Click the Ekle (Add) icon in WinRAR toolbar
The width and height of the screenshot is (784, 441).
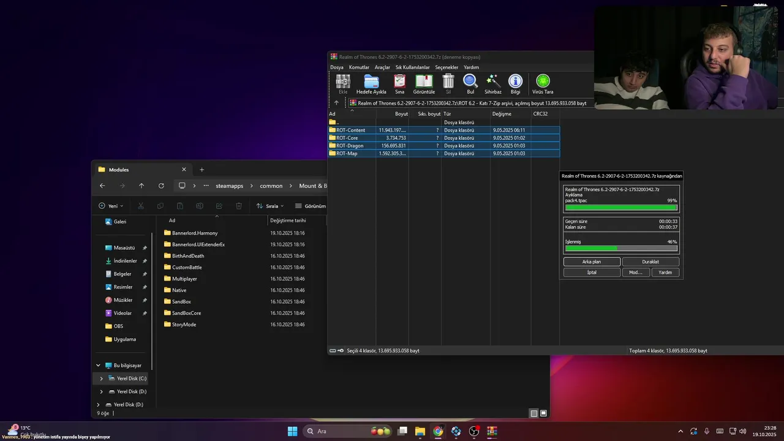pos(343,84)
